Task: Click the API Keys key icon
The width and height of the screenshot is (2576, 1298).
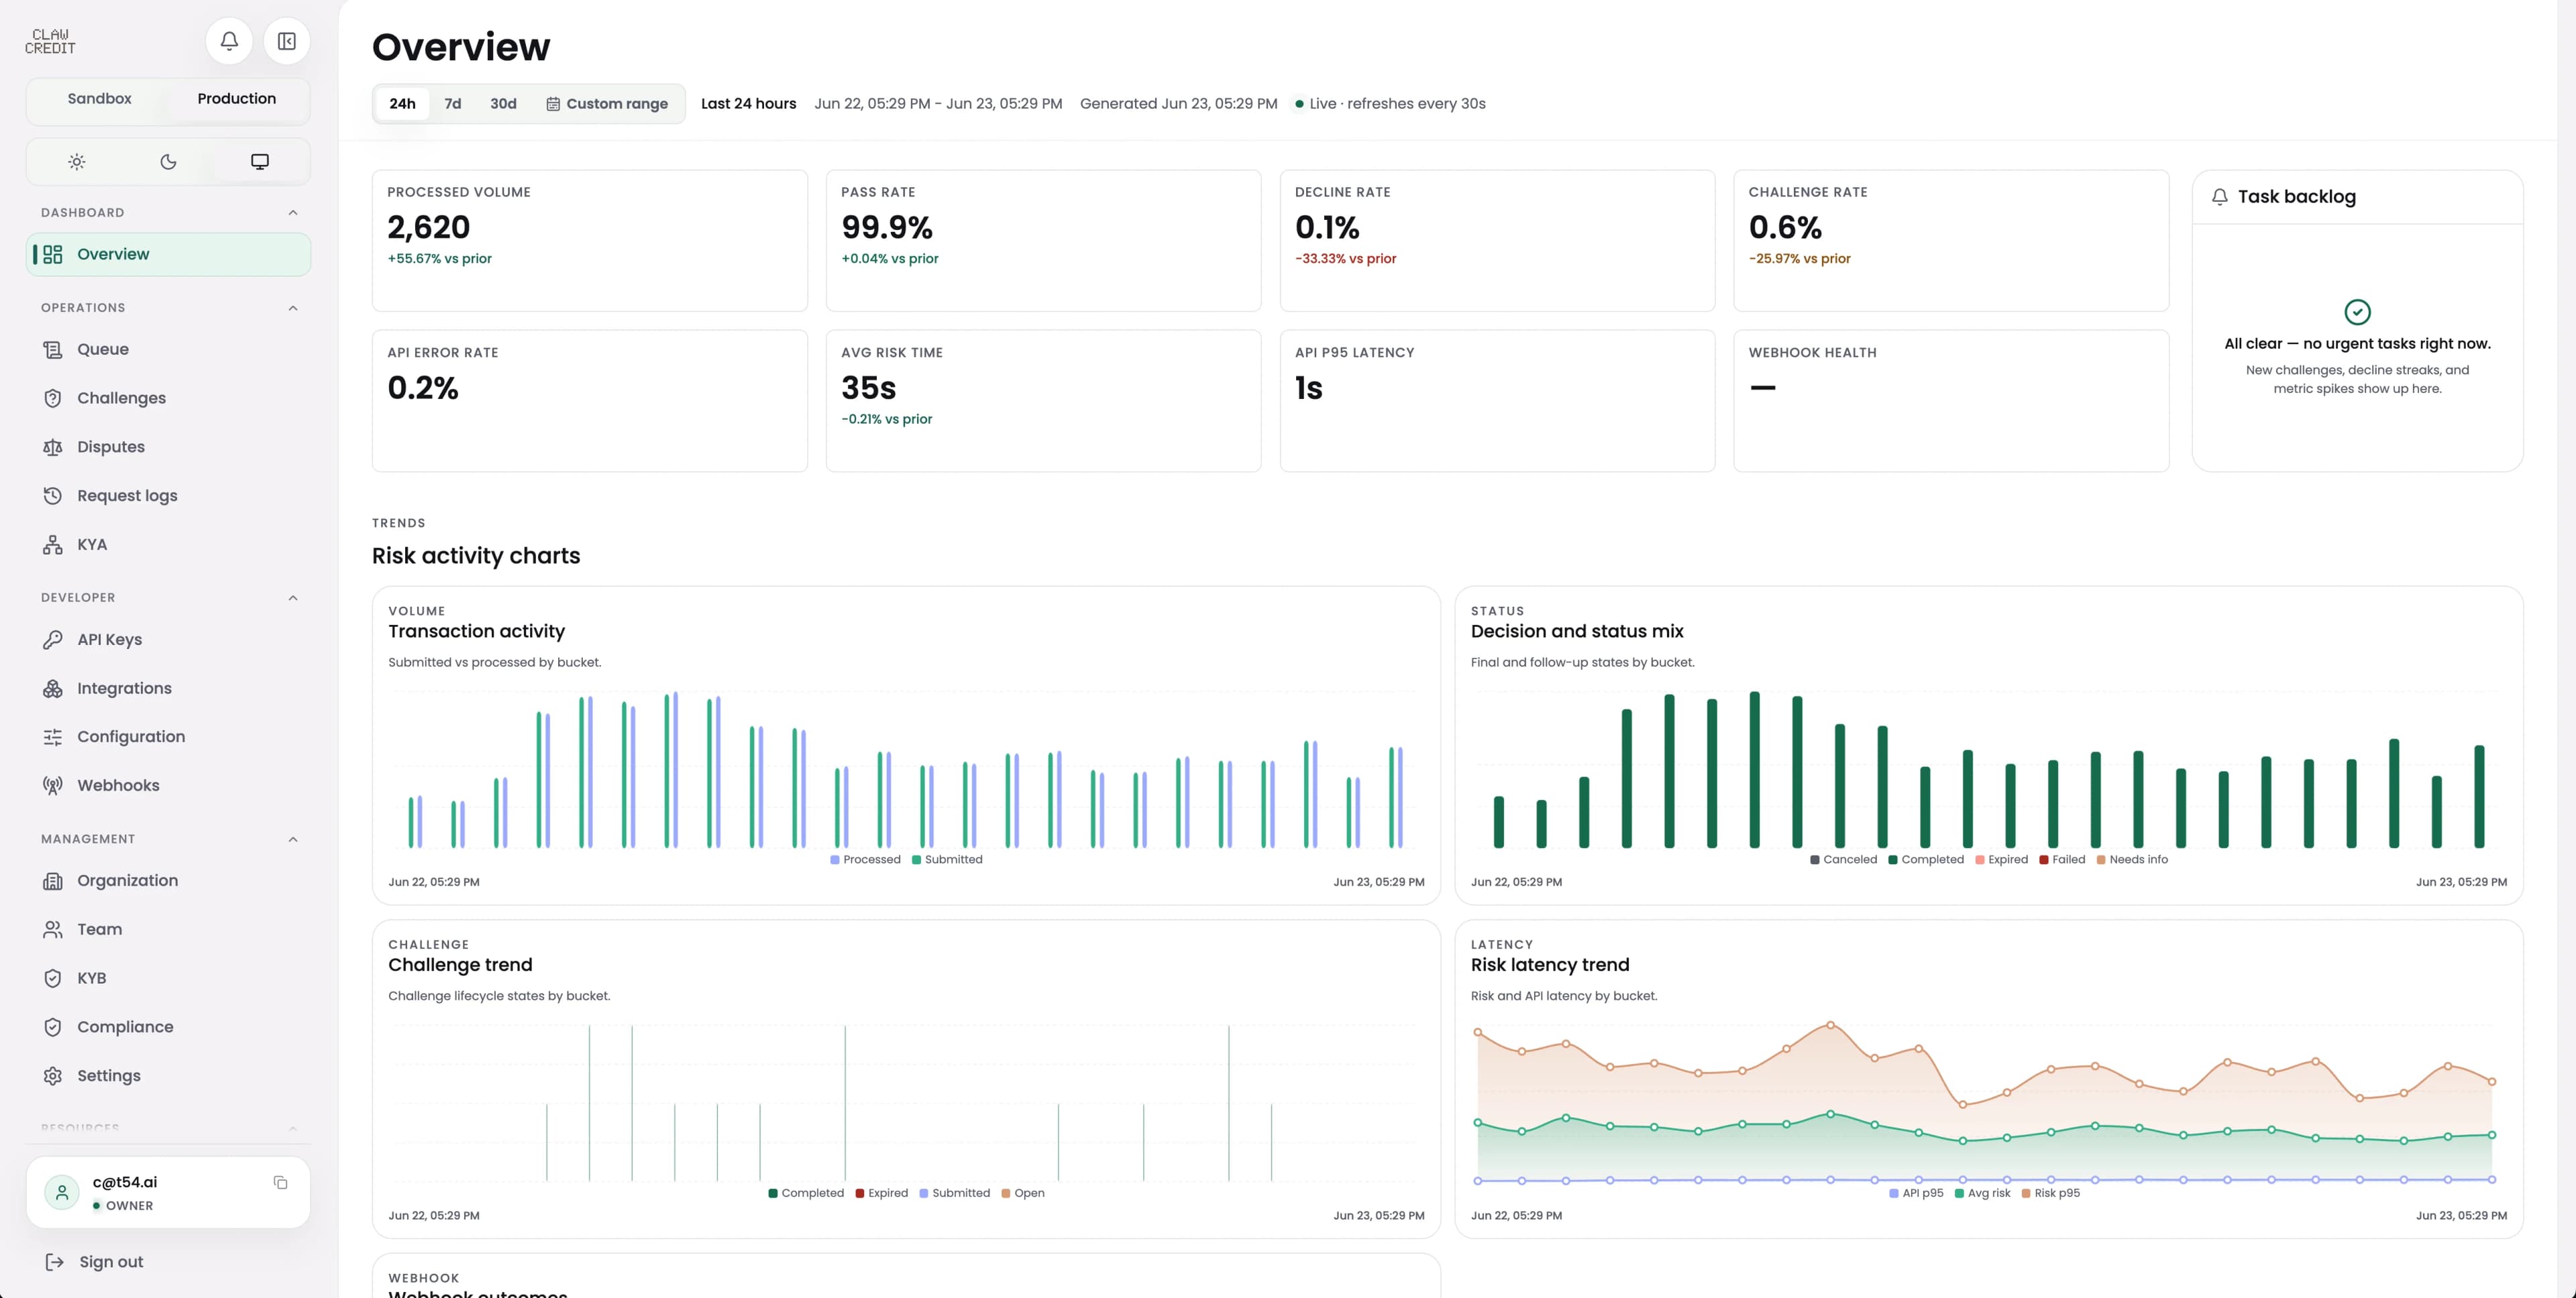Action: pyautogui.click(x=53, y=640)
